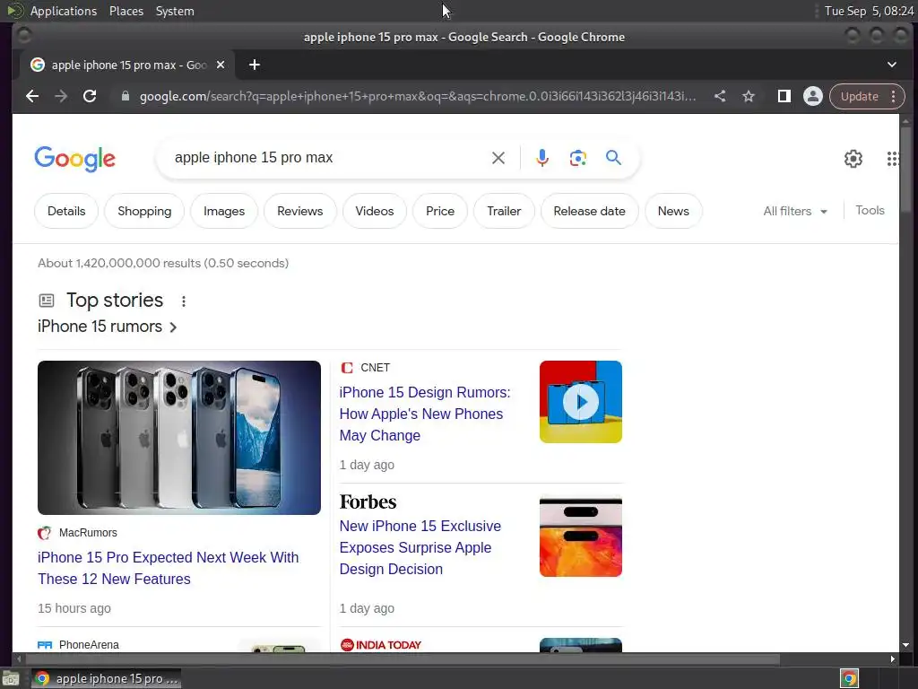
Task: Search by image with Google Lens
Action: [578, 158]
